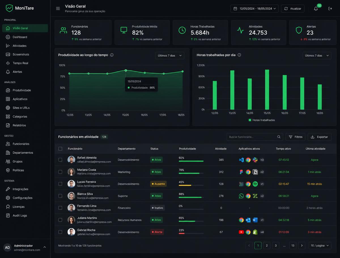Click the Buscar funcionário search field
Screen dimensions: 340x258
pos(255,137)
